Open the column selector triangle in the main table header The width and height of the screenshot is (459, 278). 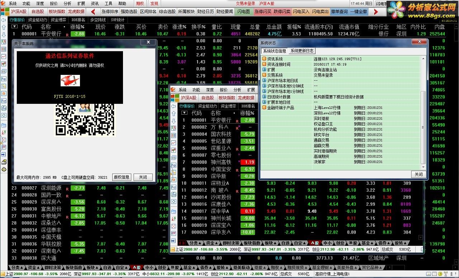point(14,27)
